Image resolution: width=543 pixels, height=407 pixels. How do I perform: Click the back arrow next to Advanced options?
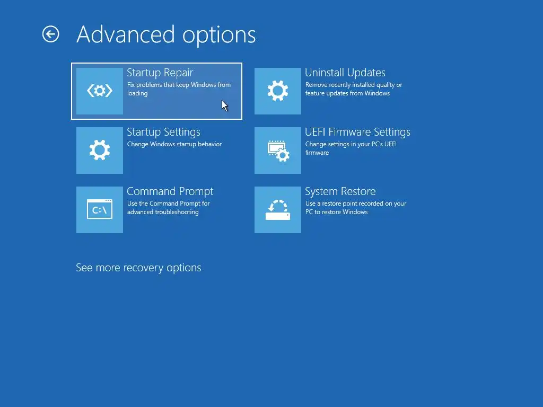point(50,34)
